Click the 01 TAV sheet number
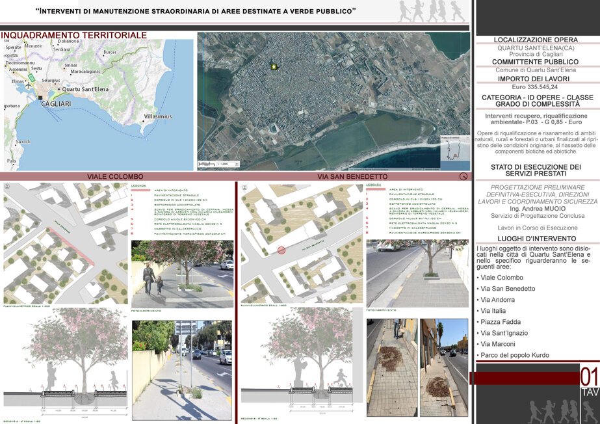 click(590, 382)
